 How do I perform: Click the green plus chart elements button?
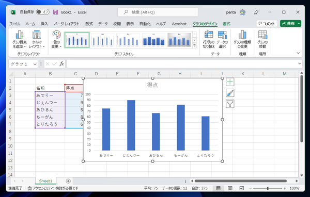tap(230, 82)
